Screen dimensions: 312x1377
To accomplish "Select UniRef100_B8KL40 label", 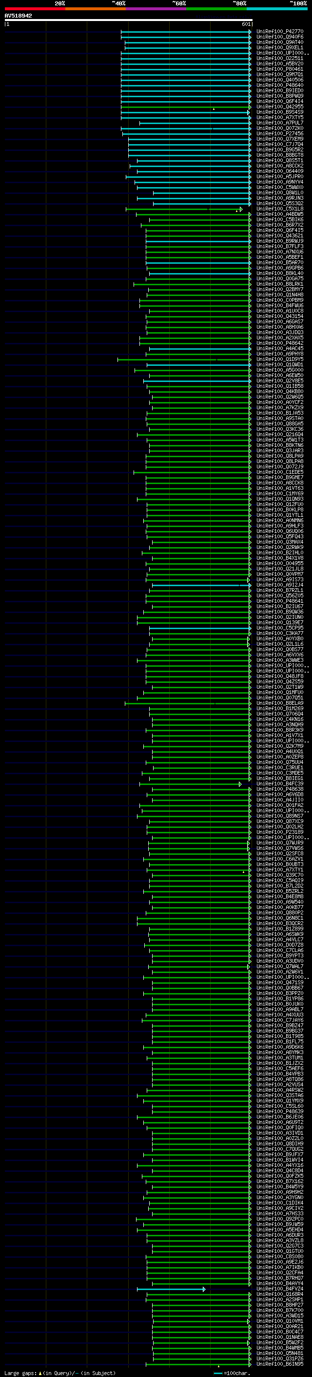I will click(279, 273).
